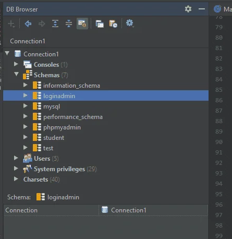Select mysql in the schema list
The width and height of the screenshot is (232, 239).
point(52,106)
